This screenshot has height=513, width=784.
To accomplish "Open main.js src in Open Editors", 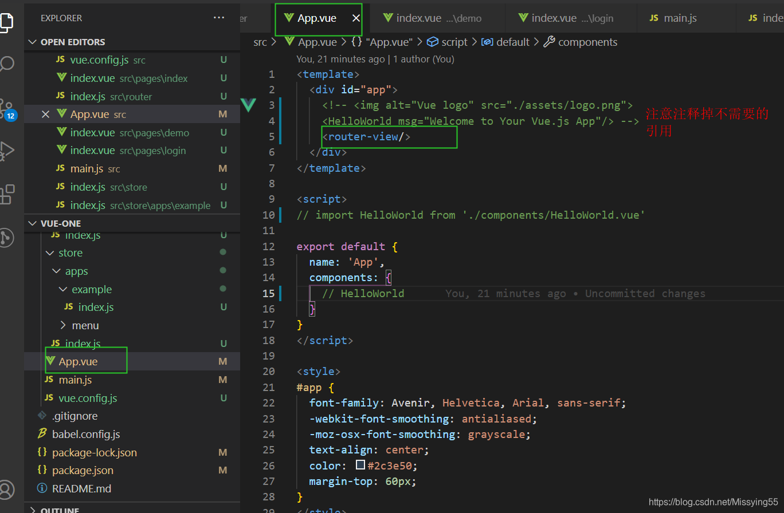I will click(132, 169).
